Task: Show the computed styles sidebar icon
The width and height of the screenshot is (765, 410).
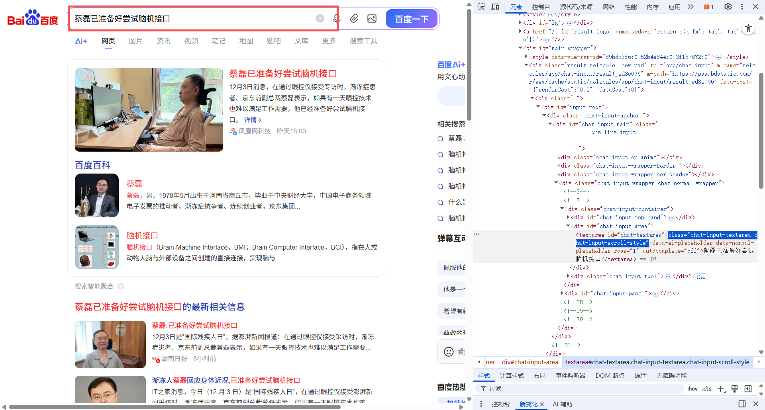Action: pos(748,389)
